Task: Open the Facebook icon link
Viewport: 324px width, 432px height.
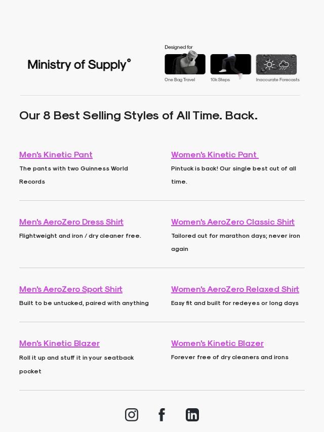Action: point(162,415)
